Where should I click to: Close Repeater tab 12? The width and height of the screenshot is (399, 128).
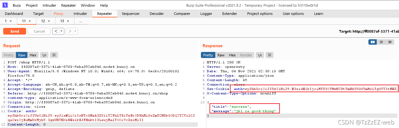49,21
